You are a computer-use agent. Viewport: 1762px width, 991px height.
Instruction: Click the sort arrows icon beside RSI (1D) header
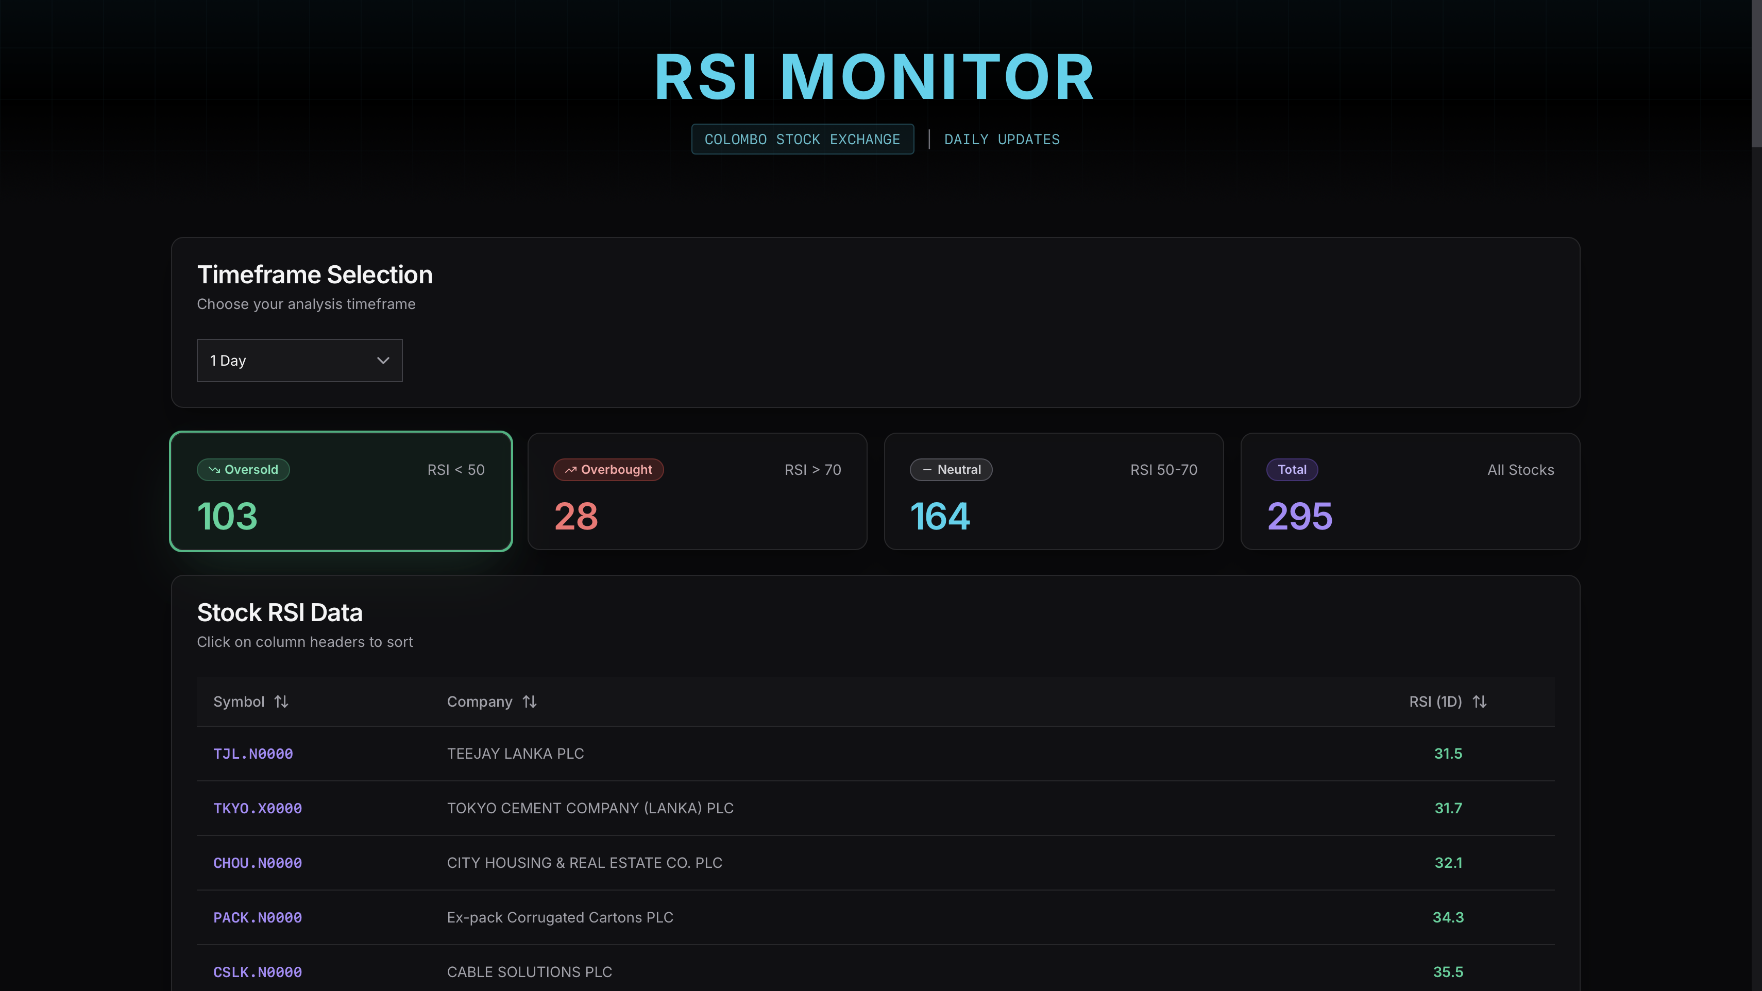1480,701
